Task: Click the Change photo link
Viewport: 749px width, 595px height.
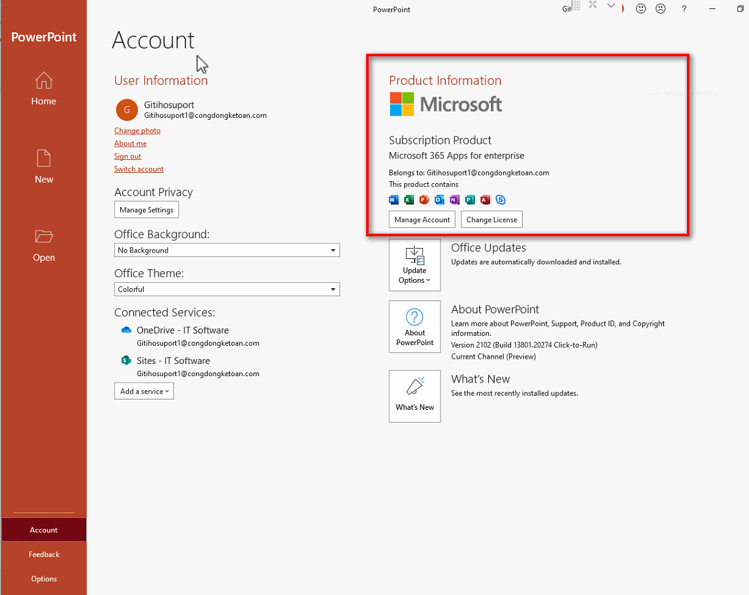Action: pyautogui.click(x=137, y=131)
